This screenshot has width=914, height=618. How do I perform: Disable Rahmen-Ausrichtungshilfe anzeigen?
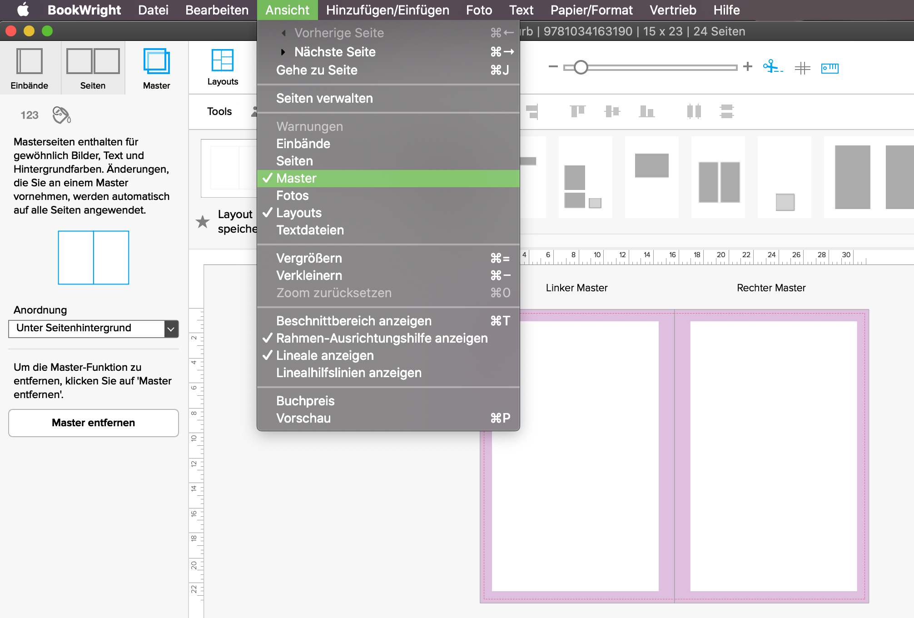coord(388,338)
